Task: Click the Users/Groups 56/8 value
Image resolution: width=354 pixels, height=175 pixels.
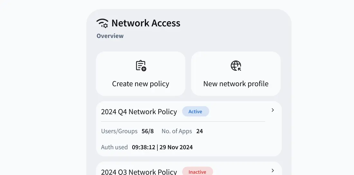Action: [x=148, y=131]
